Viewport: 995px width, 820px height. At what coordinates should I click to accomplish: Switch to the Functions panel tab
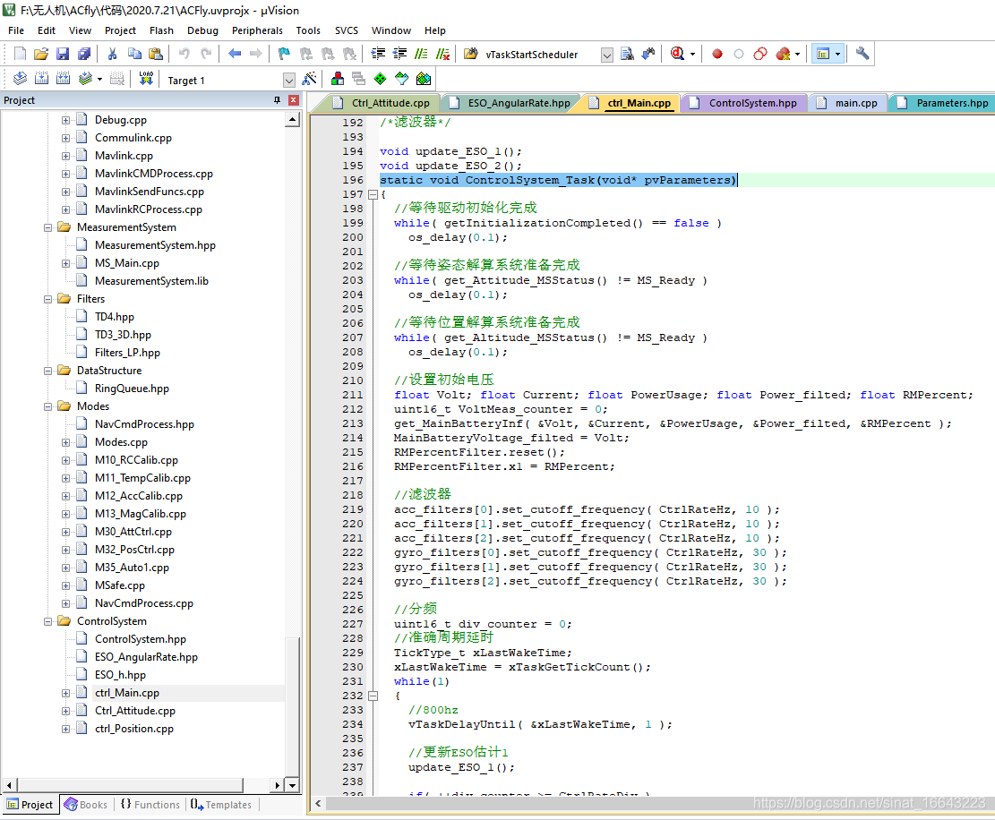[150, 805]
